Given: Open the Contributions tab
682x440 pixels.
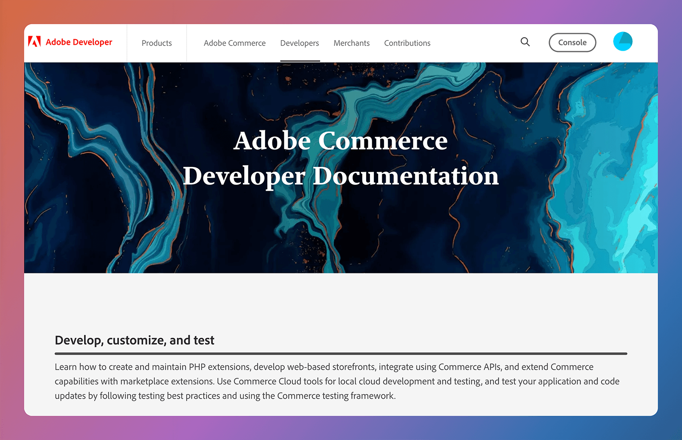Looking at the screenshot, I should click(x=407, y=43).
